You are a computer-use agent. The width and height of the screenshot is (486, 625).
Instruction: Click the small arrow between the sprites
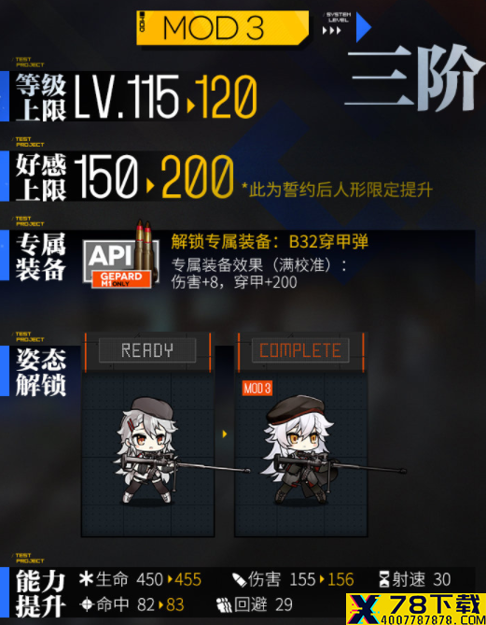[x=225, y=433]
